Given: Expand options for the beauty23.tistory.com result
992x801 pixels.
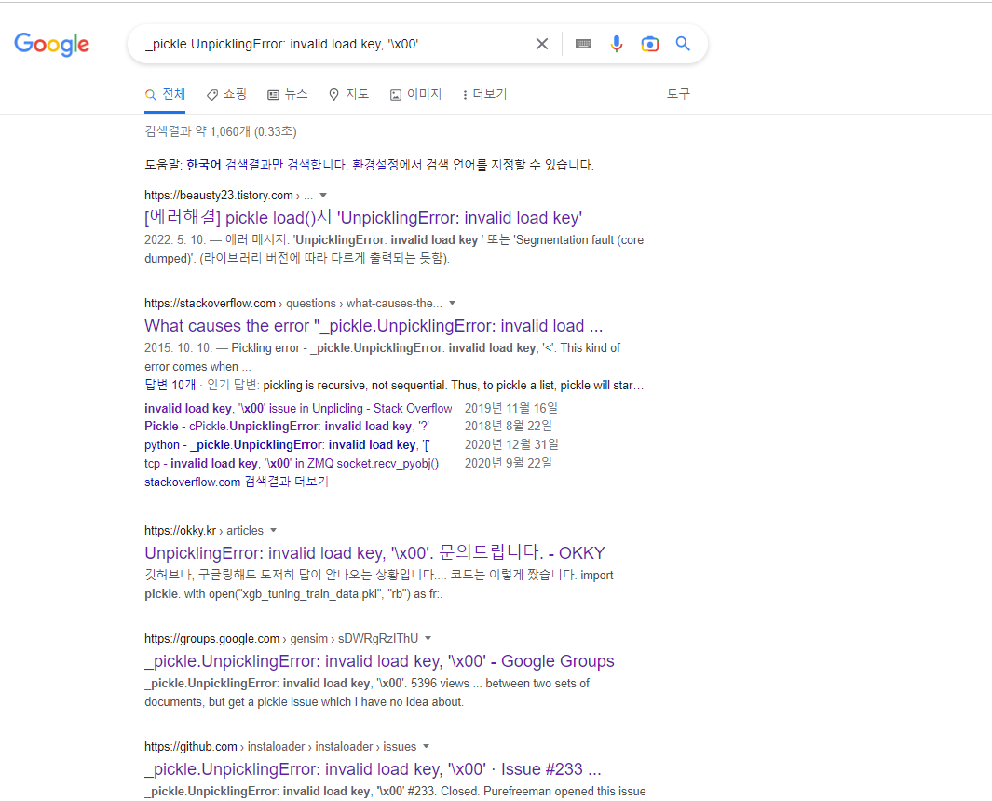Looking at the screenshot, I should click(321, 195).
